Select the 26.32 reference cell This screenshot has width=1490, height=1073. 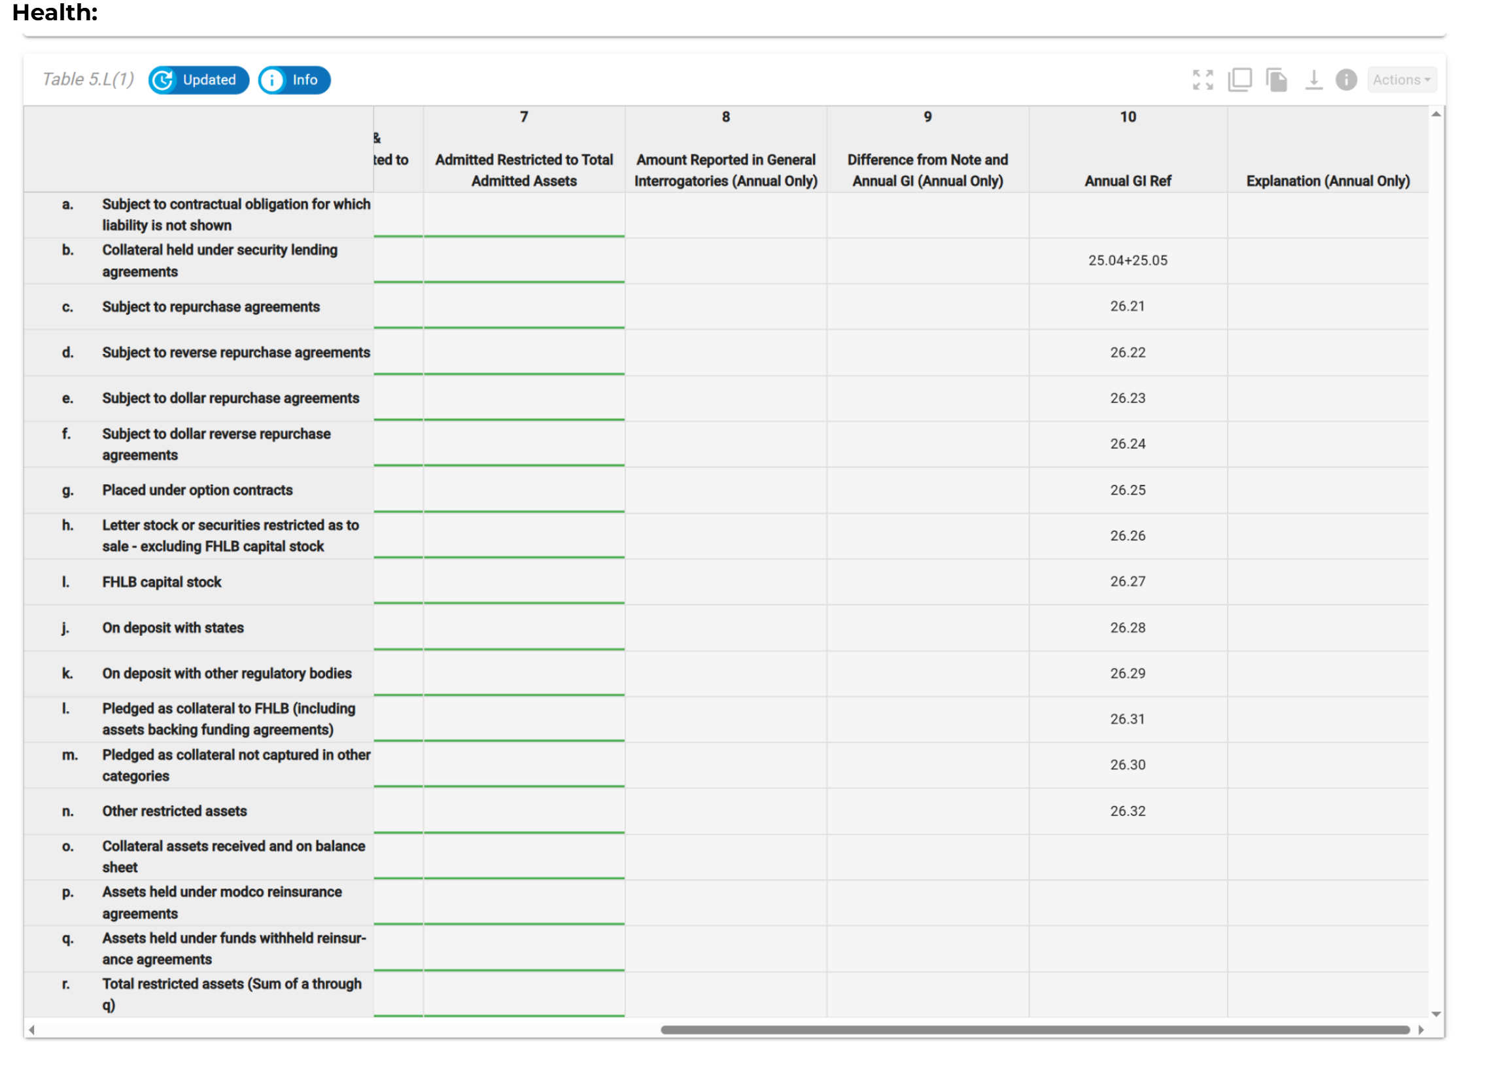(1128, 811)
